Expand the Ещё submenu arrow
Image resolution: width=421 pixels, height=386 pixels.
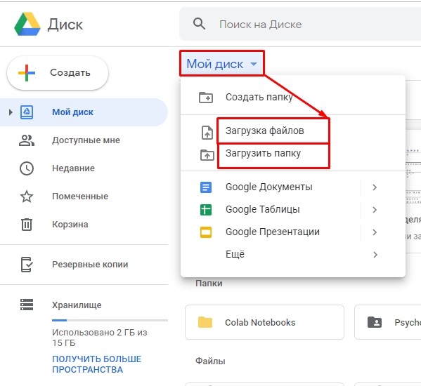375,254
